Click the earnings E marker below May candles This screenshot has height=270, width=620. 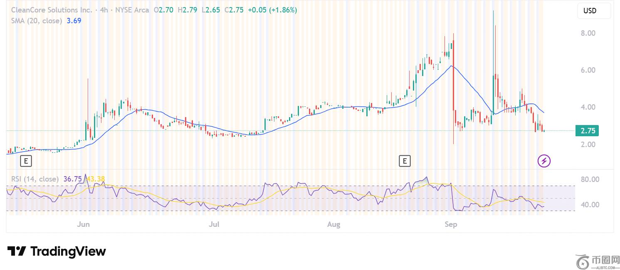[26, 160]
